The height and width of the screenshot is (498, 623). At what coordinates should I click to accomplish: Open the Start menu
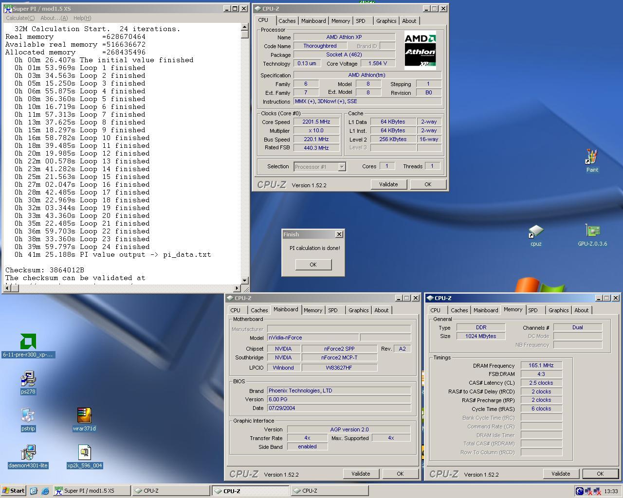(x=14, y=491)
